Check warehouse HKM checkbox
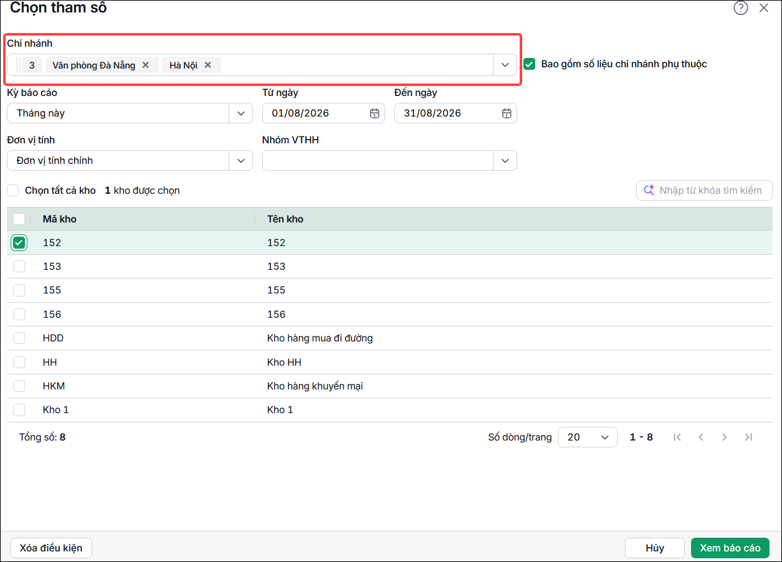782x562 pixels. pos(19,386)
